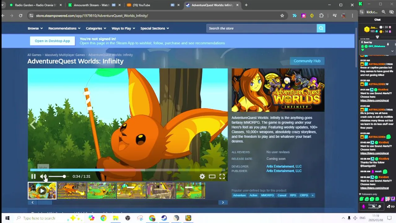Image resolution: width=396 pixels, height=223 pixels.
Task: Open emoji picker in Kick chat input
Action: pyautogui.click(x=380, y=207)
